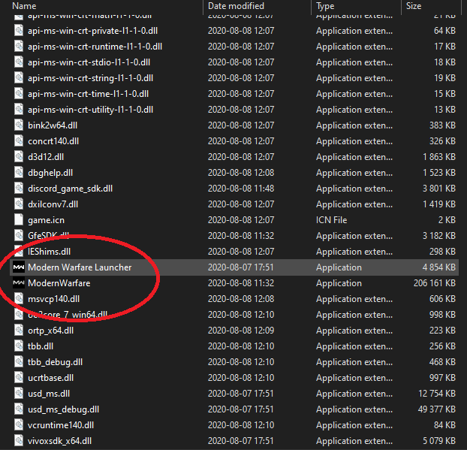Screen dimensions: 467x450
Task: Click the ICN File type cell
Action: (332, 220)
